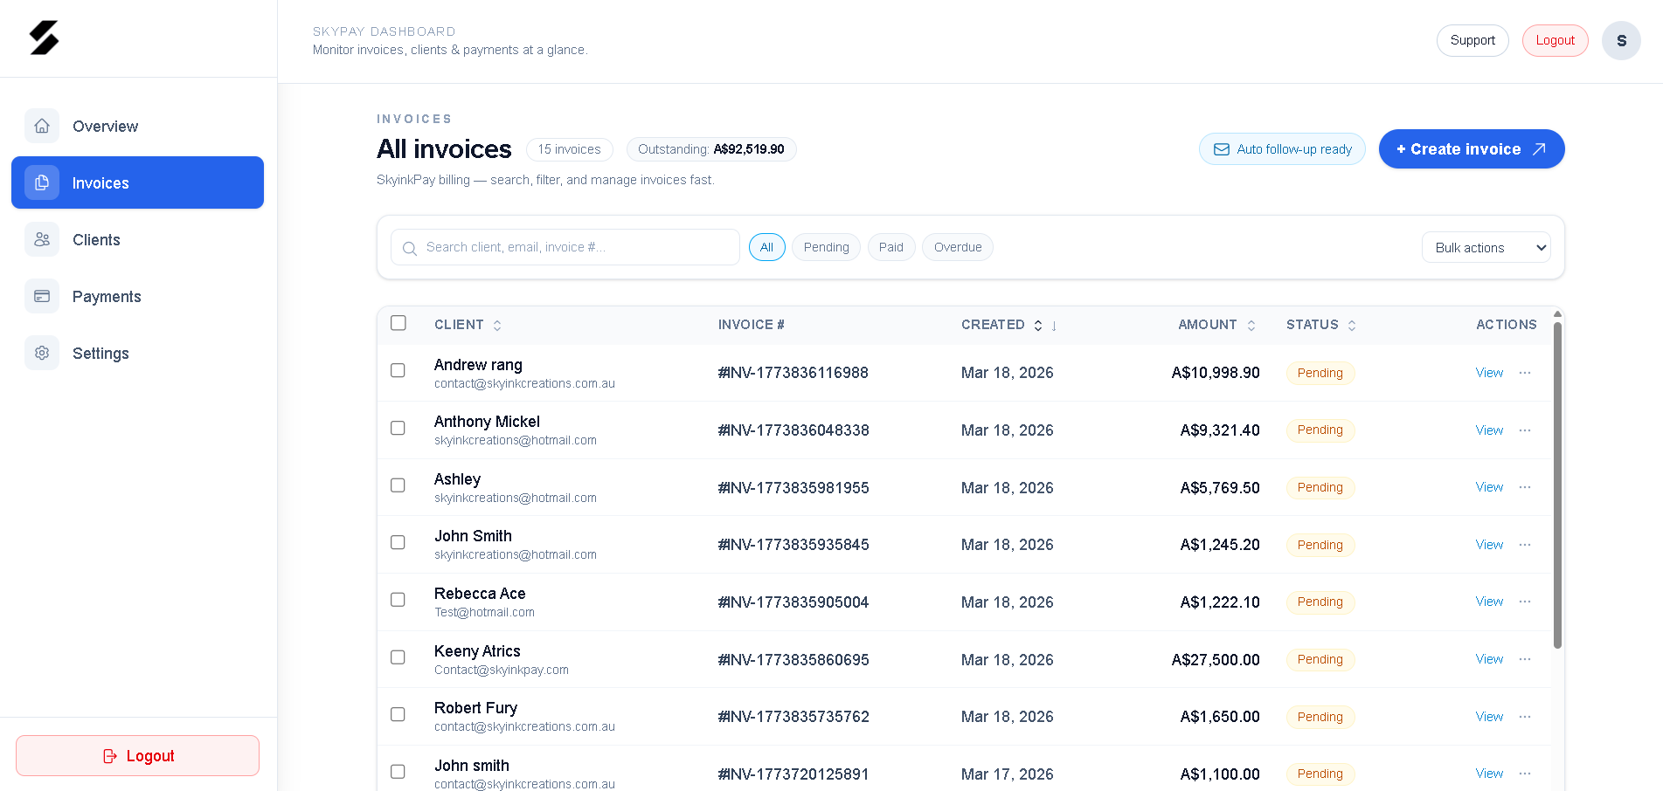Viewport: 1663px width, 791px height.
Task: Click the Settings gear icon in sidebar
Action: [42, 353]
